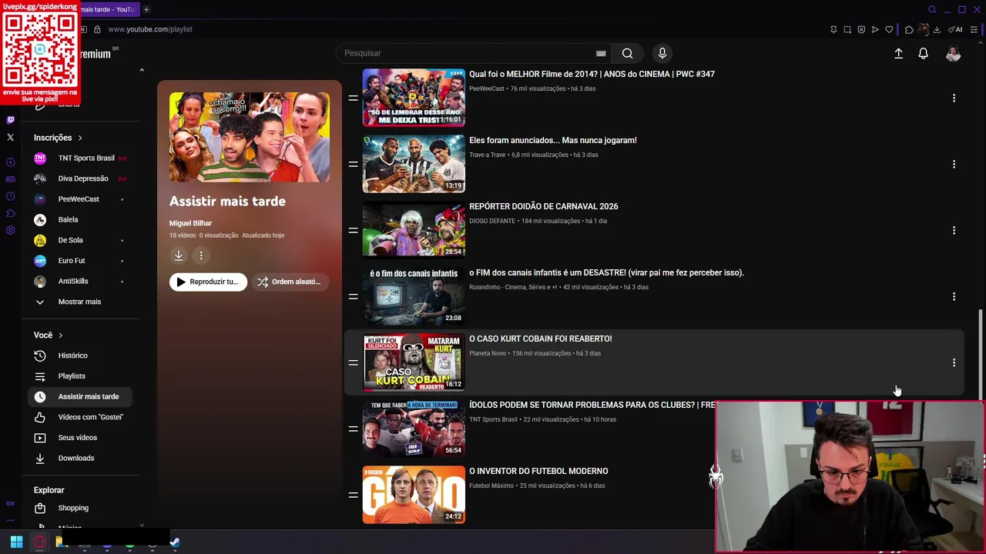Viewport: 986px width, 554px height.
Task: Open PeeWeeCast channel in subscriptions
Action: (80, 199)
